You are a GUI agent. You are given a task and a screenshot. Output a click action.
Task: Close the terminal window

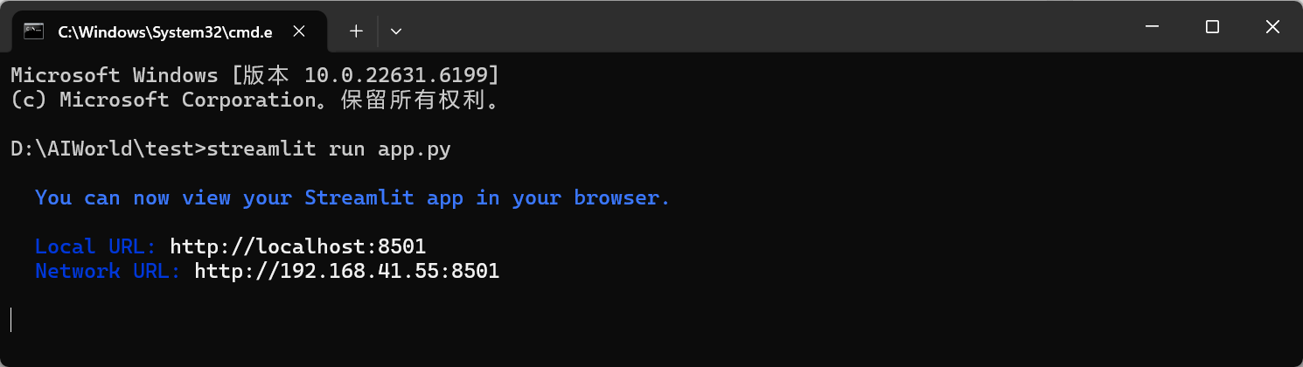(1272, 27)
